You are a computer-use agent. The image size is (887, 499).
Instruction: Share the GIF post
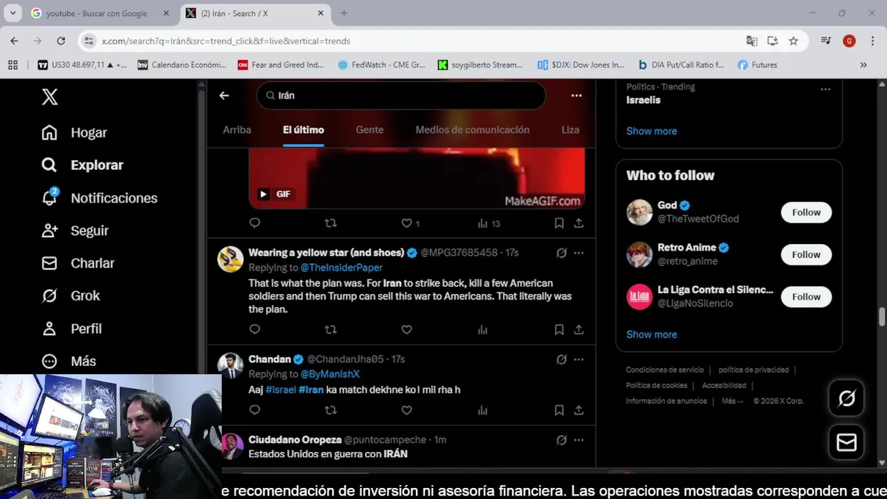click(579, 223)
